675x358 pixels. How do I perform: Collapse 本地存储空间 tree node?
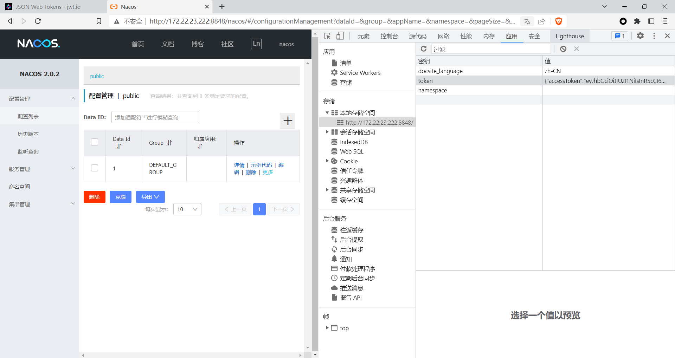pos(327,113)
